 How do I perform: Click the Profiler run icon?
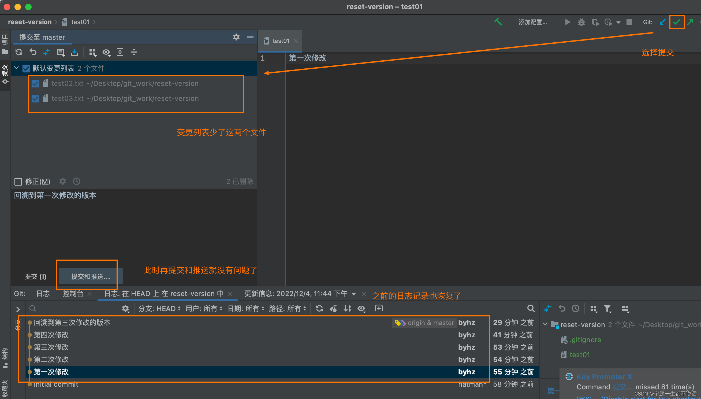[608, 22]
